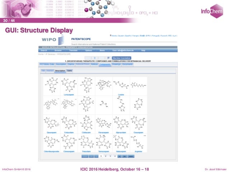This screenshot has width=229, height=172.
Task: Click the WIPO logo
Action: (53, 39)
